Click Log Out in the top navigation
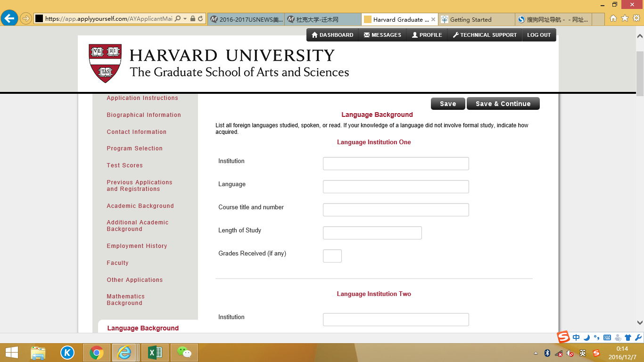The image size is (644, 362). (539, 35)
